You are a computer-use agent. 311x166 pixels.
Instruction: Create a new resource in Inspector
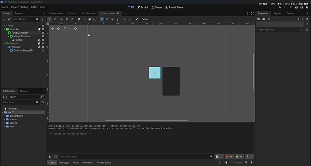pyautogui.click(x=258, y=19)
